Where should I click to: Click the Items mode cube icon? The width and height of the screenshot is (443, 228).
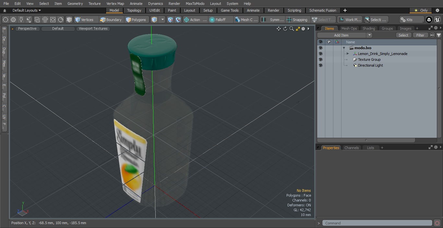154,20
